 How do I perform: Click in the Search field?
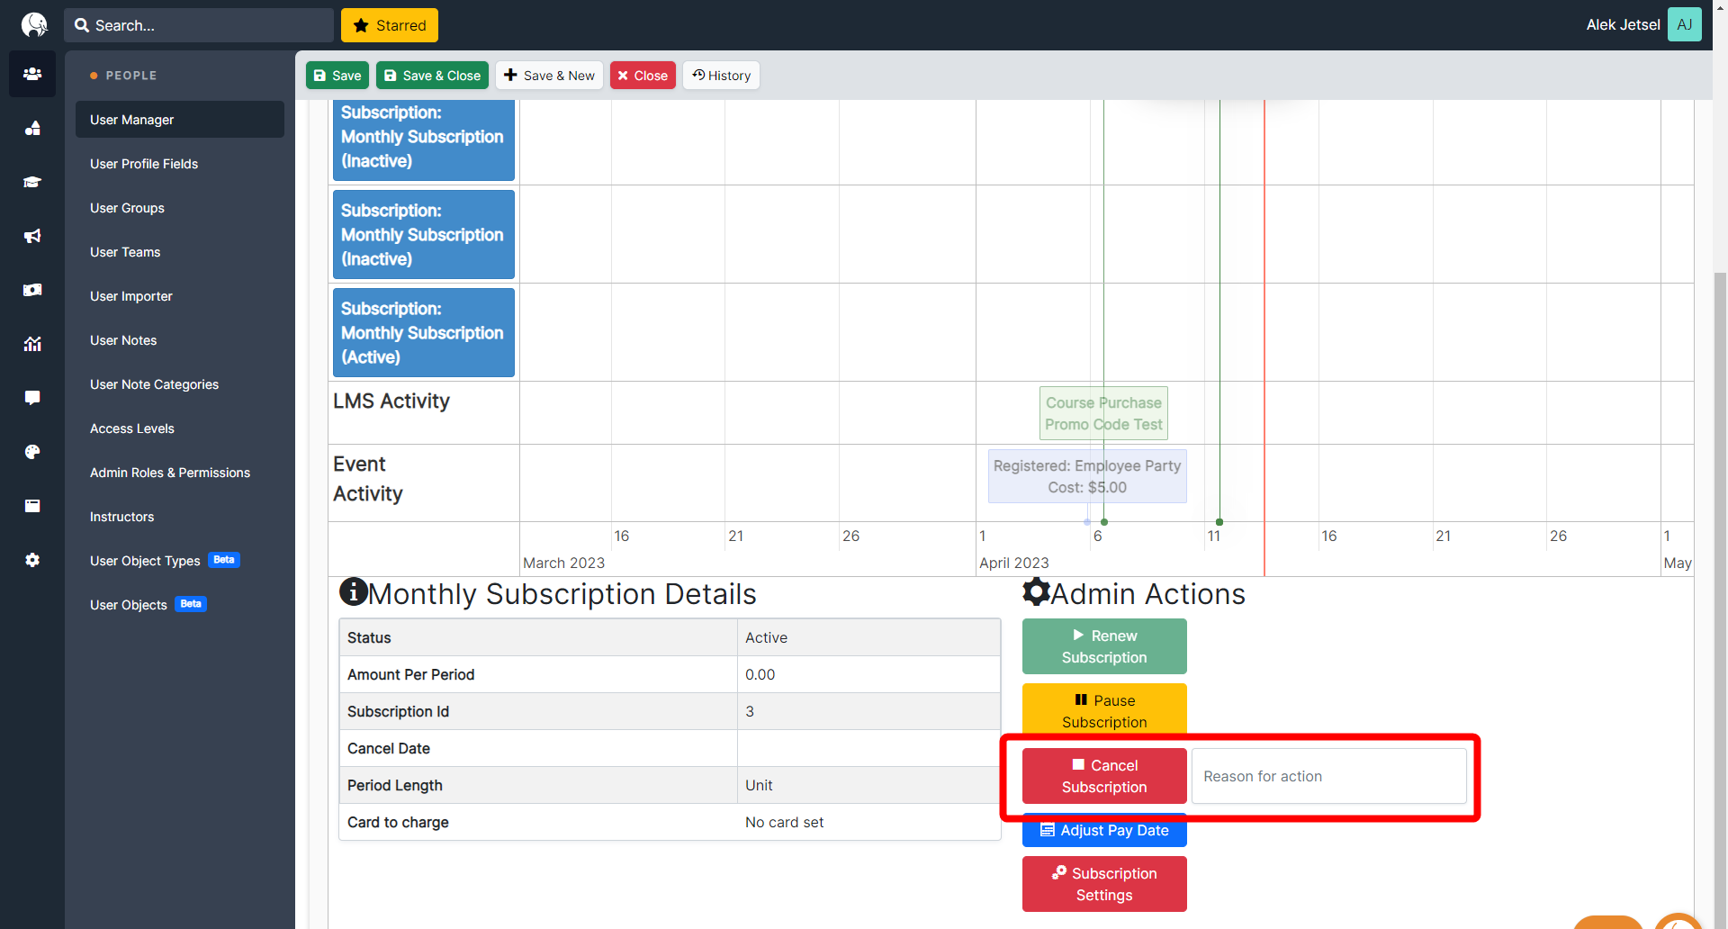199,25
